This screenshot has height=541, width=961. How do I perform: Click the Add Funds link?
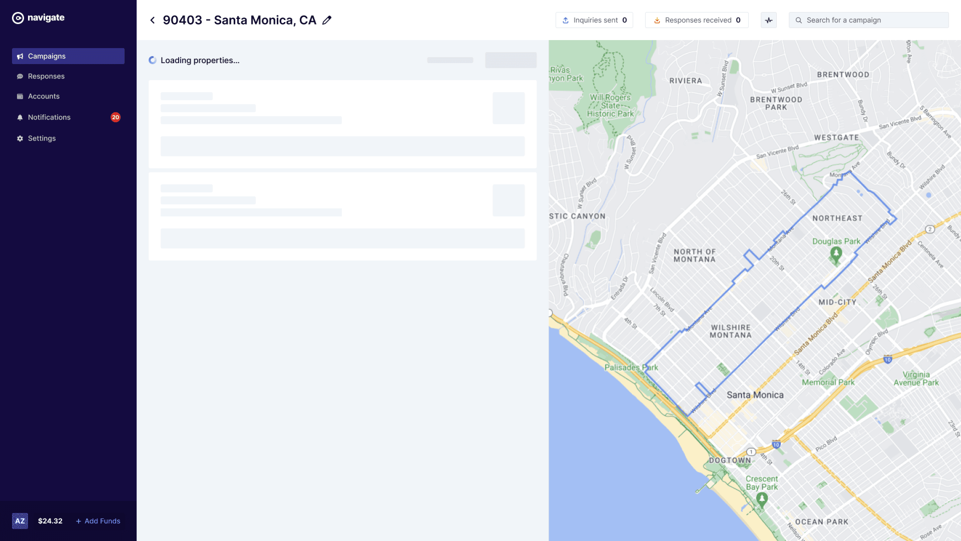(98, 521)
